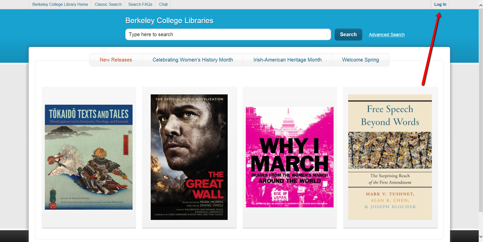Viewport: 483px width, 242px height.
Task: Click the Search button
Action: 348,34
